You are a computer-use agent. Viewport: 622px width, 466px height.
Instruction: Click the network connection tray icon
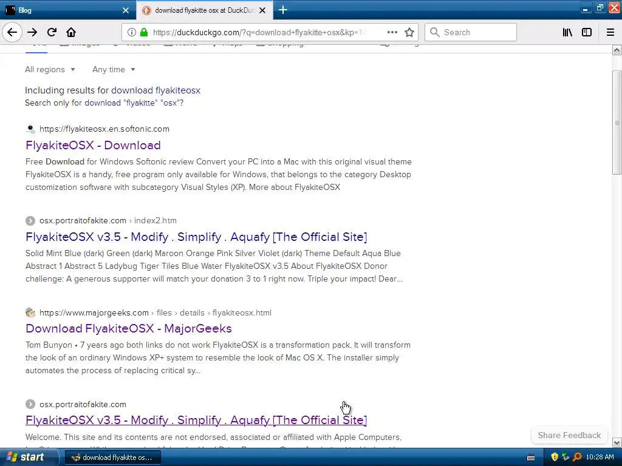[566, 458]
